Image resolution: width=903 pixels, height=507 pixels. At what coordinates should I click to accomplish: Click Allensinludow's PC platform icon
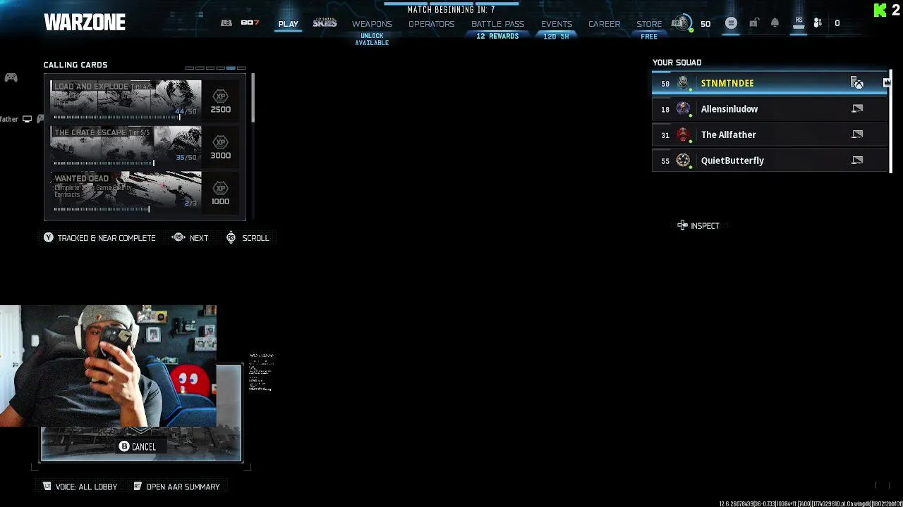pos(857,109)
